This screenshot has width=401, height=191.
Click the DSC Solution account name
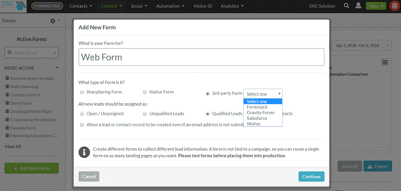(322, 6)
